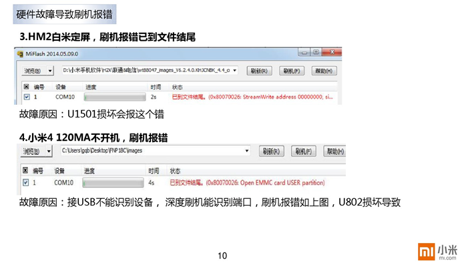Click the 时间 column header in the EMMC error list

pyautogui.click(x=154, y=171)
